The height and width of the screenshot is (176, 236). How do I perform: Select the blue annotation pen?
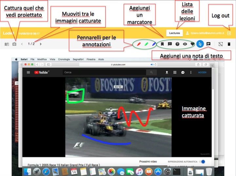154,44
